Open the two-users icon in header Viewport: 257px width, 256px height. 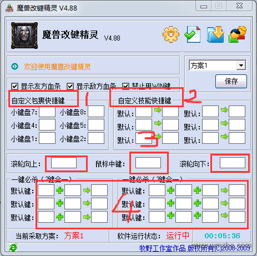tap(238, 34)
